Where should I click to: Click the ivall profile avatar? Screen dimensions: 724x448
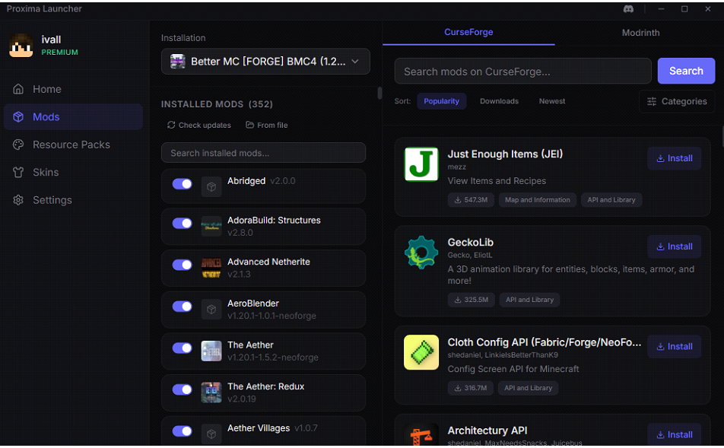click(x=21, y=46)
